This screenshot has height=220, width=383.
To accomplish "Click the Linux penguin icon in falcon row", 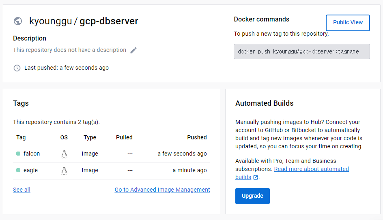I will (64, 154).
